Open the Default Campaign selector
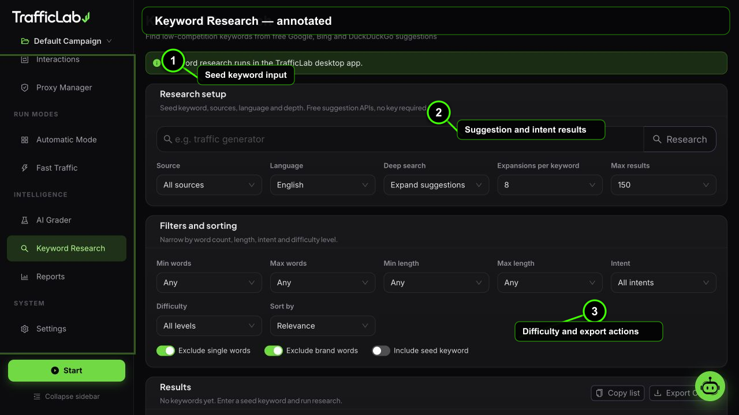Image resolution: width=739 pixels, height=415 pixels. point(66,41)
